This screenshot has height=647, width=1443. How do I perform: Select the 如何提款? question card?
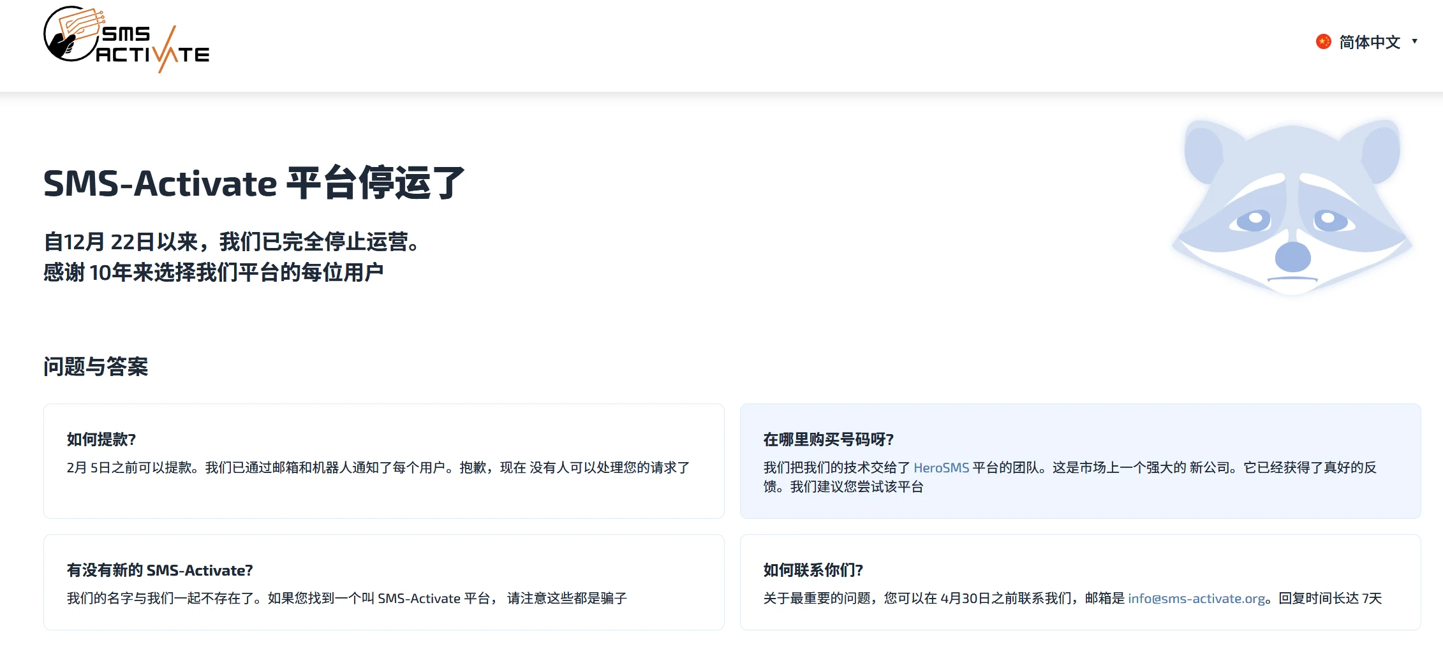383,459
